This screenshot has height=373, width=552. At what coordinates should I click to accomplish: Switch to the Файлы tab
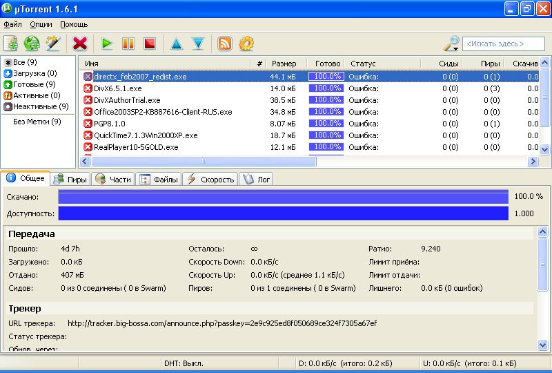pos(159,180)
